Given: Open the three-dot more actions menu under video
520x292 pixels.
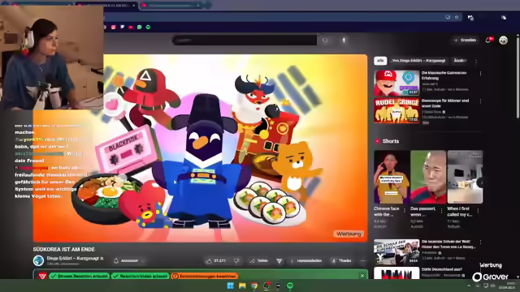Looking at the screenshot, I should 363,261.
